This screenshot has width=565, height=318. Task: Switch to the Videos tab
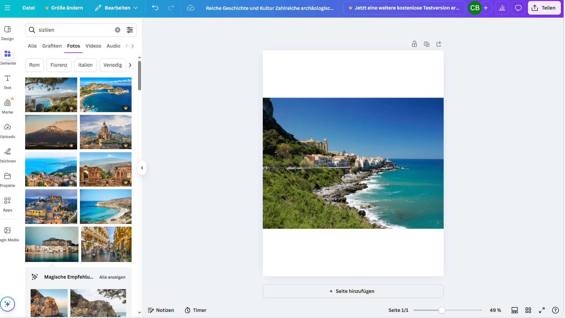click(93, 46)
